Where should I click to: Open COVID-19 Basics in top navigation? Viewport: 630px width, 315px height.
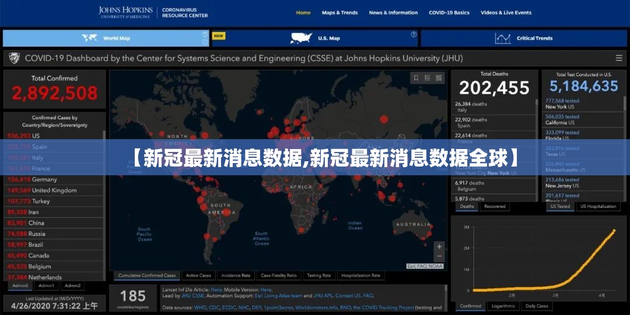[x=449, y=12]
